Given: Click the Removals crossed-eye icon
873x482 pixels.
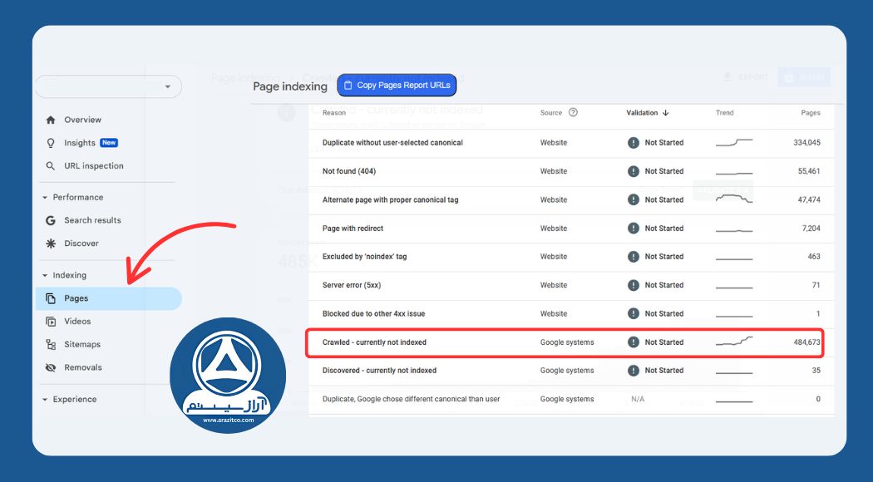Looking at the screenshot, I should point(51,367).
